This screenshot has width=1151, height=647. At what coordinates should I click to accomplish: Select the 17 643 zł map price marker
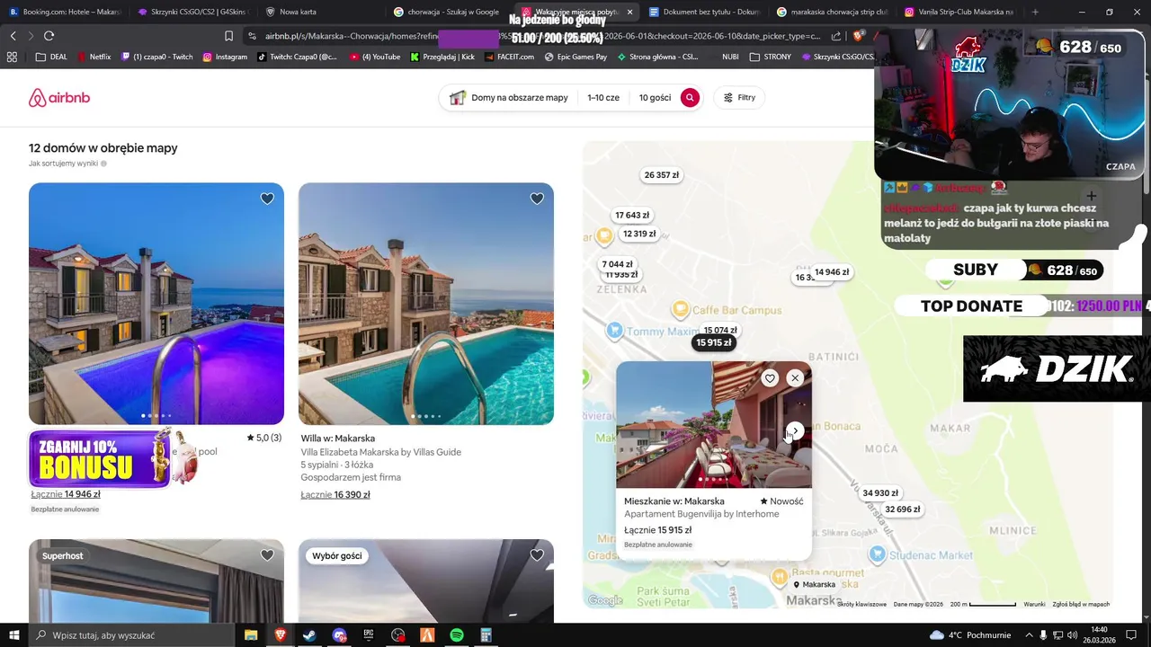(632, 216)
